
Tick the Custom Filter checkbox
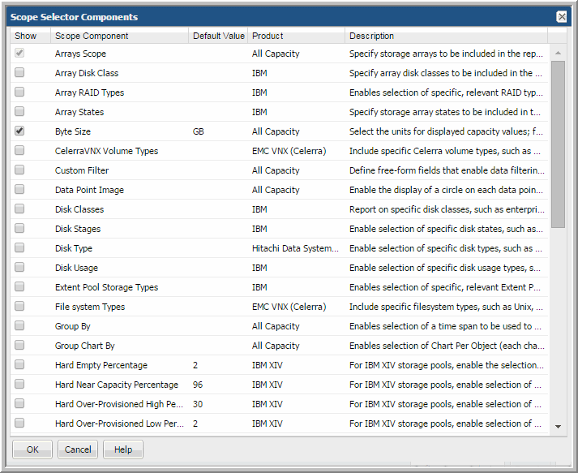[x=19, y=170]
